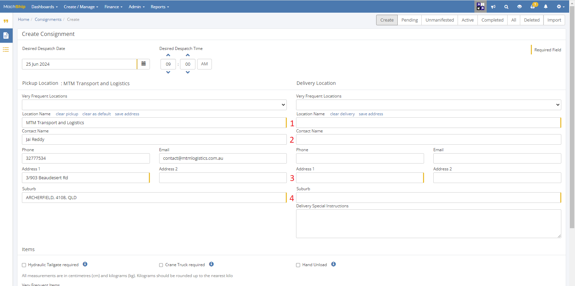The image size is (575, 286).
Task: Click the Desired Despatch Date field
Action: click(x=79, y=64)
